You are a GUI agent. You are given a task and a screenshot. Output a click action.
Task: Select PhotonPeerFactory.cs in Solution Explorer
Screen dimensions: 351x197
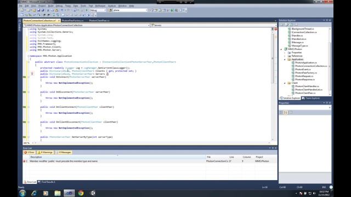(x=306, y=73)
